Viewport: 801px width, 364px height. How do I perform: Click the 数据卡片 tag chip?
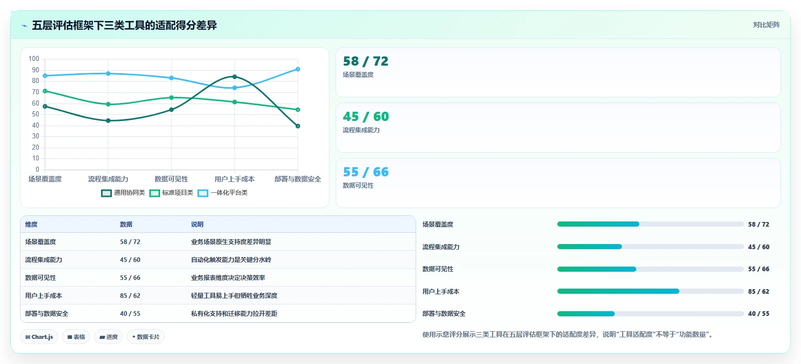click(146, 337)
